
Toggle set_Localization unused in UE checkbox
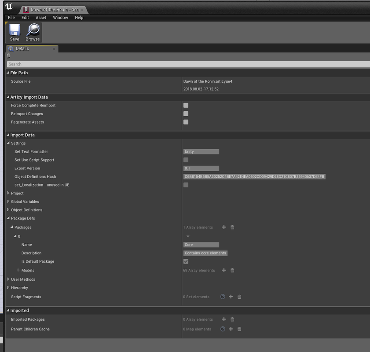[x=186, y=185]
